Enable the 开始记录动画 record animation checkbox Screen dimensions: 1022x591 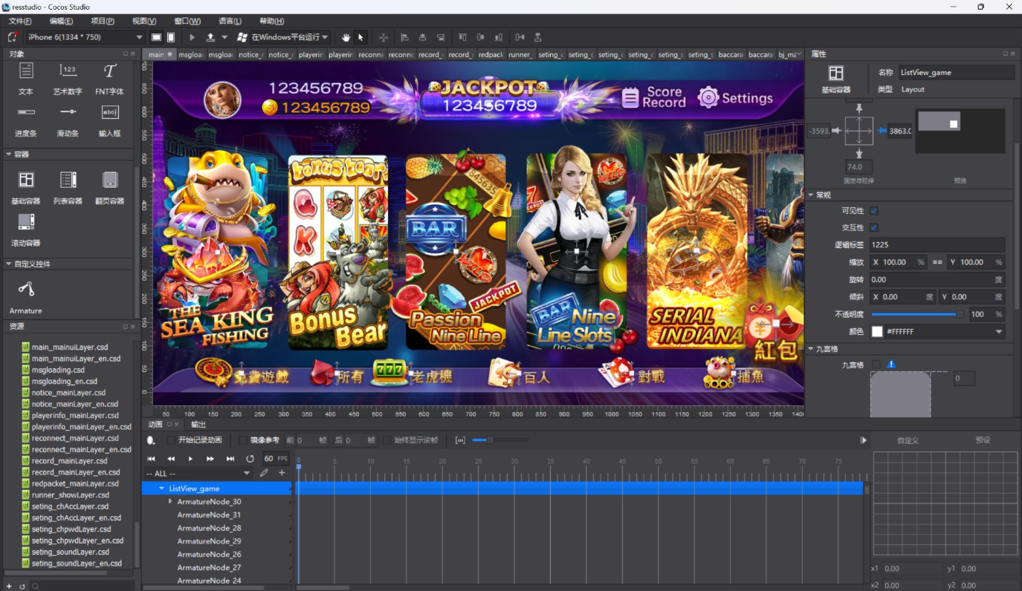pos(171,440)
